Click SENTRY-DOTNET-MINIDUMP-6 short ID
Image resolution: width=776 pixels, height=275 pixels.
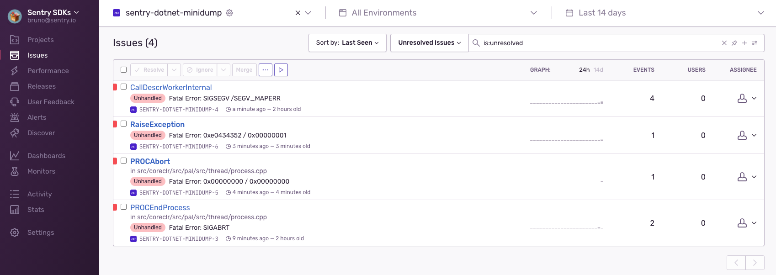click(x=179, y=147)
